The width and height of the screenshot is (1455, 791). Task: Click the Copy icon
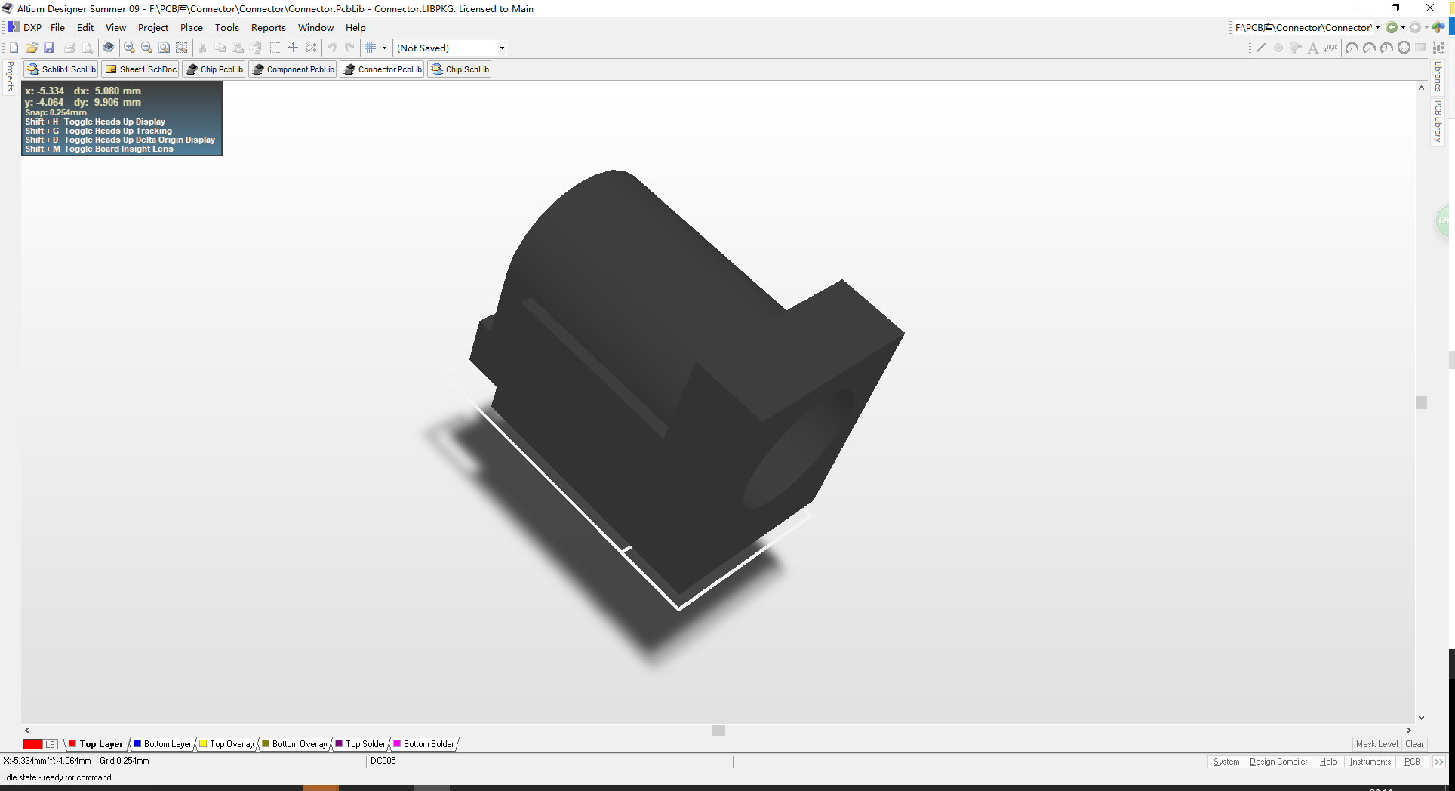tap(220, 48)
